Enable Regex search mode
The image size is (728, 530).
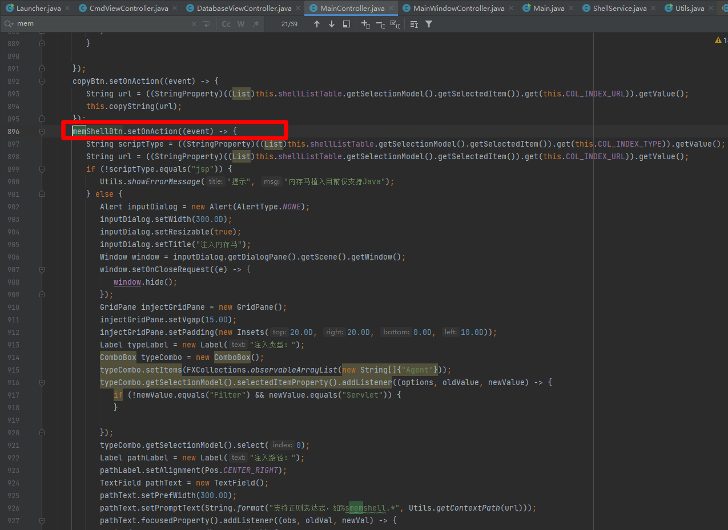tap(256, 24)
